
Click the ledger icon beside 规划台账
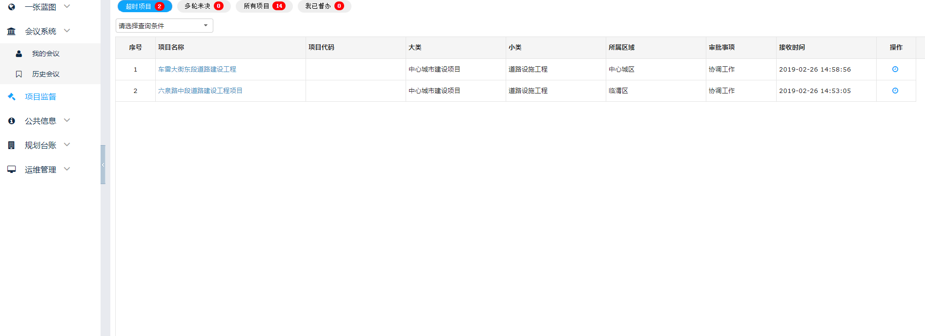[x=12, y=145]
